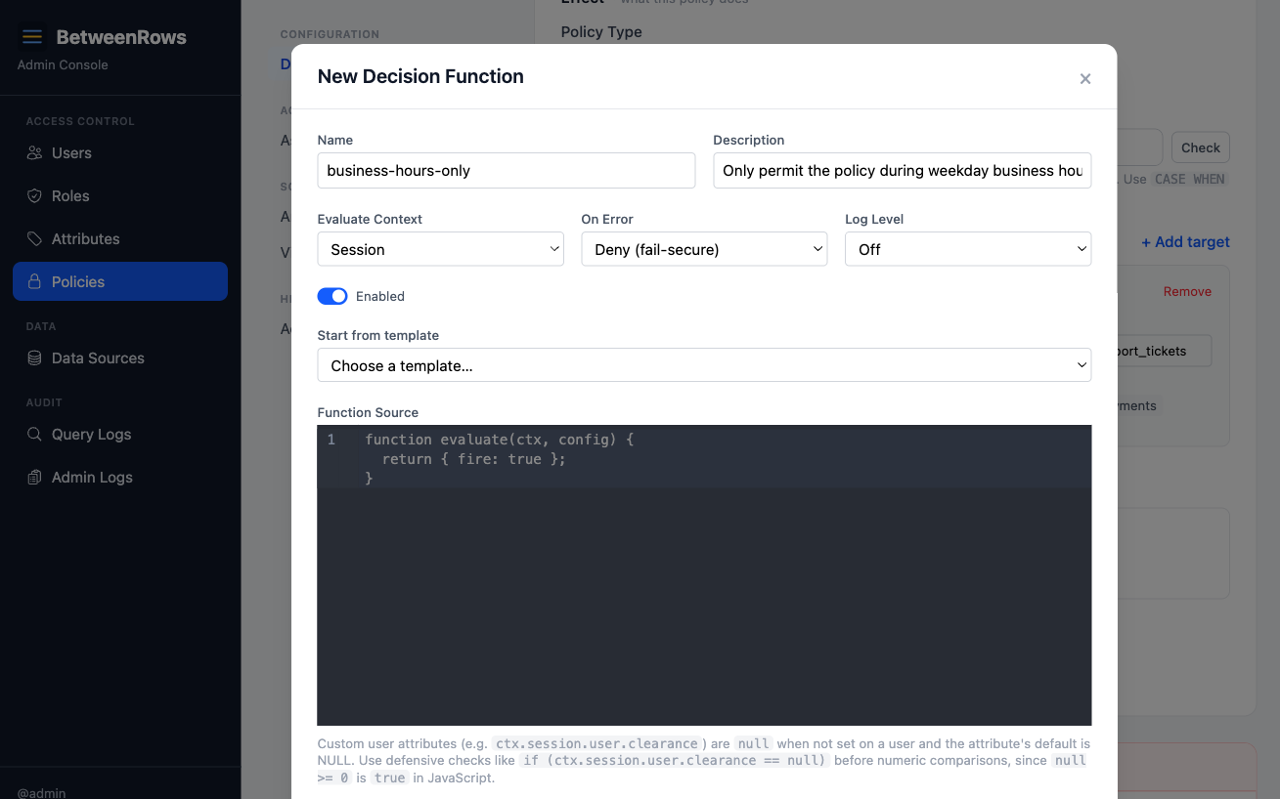Click the hamburger menu icon beside BetweenRows
Viewport: 1280px width, 799px height.
(x=32, y=37)
